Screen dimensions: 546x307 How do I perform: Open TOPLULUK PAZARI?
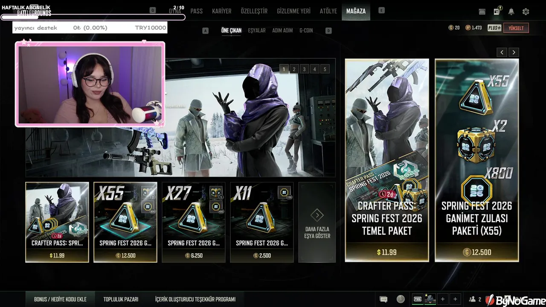coord(121,299)
